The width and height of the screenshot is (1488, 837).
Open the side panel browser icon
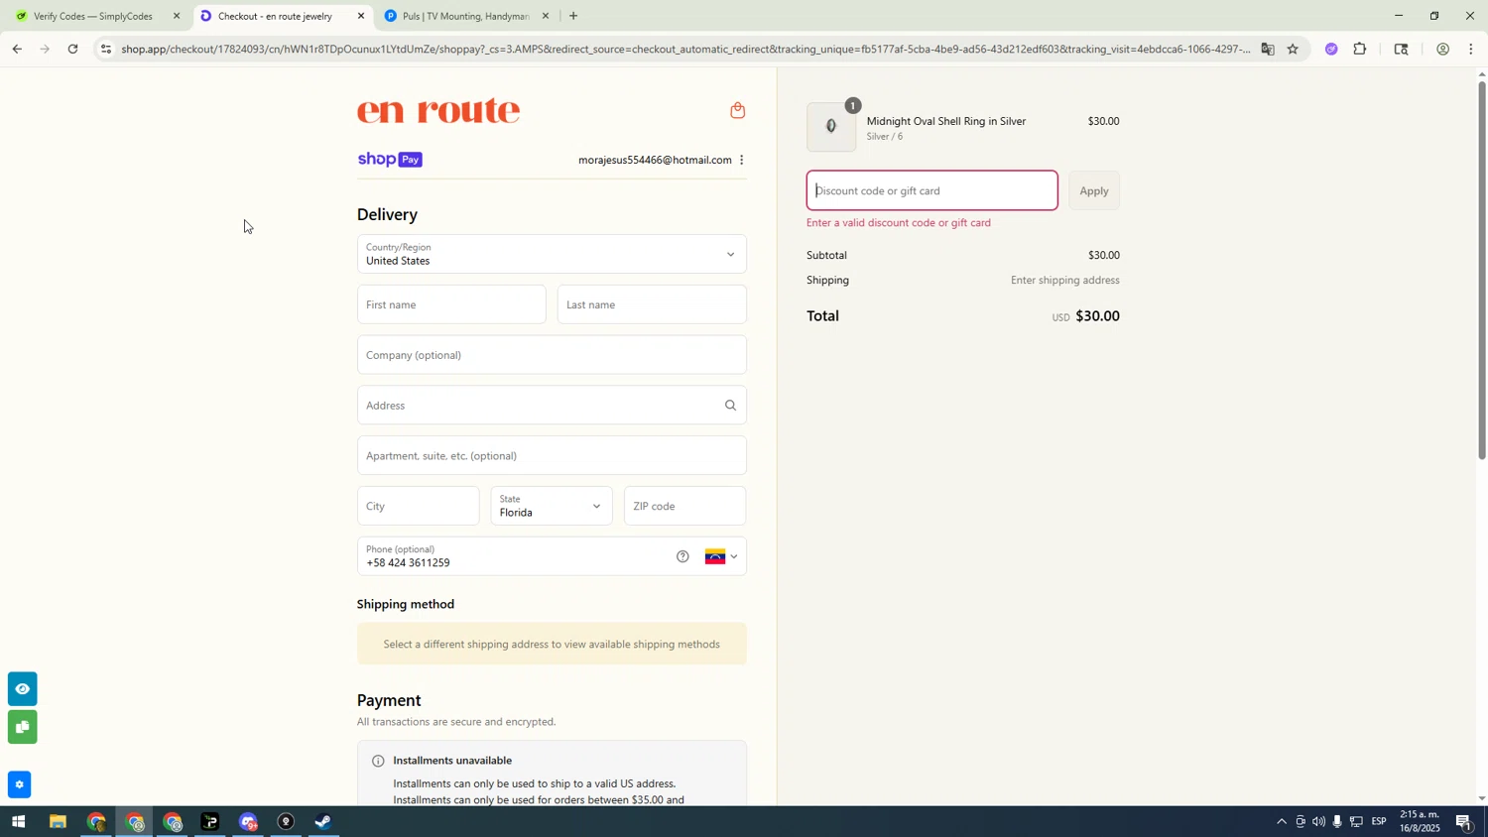pyautogui.click(x=1401, y=49)
